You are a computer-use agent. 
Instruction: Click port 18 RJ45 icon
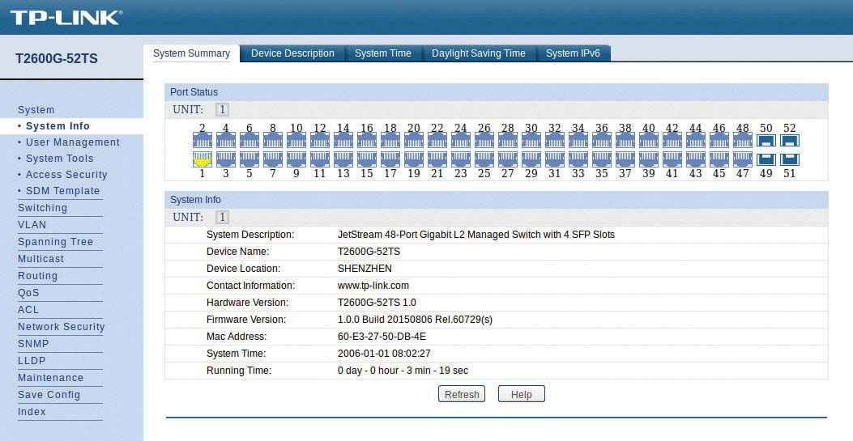pyautogui.click(x=390, y=141)
